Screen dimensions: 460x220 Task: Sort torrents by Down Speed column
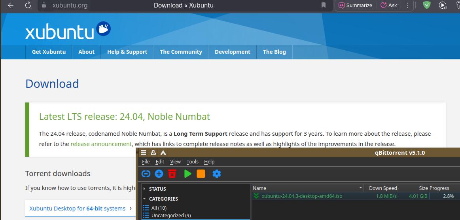pos(380,188)
